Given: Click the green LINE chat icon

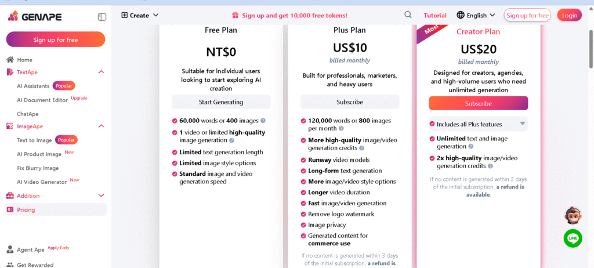Looking at the screenshot, I should [573, 238].
